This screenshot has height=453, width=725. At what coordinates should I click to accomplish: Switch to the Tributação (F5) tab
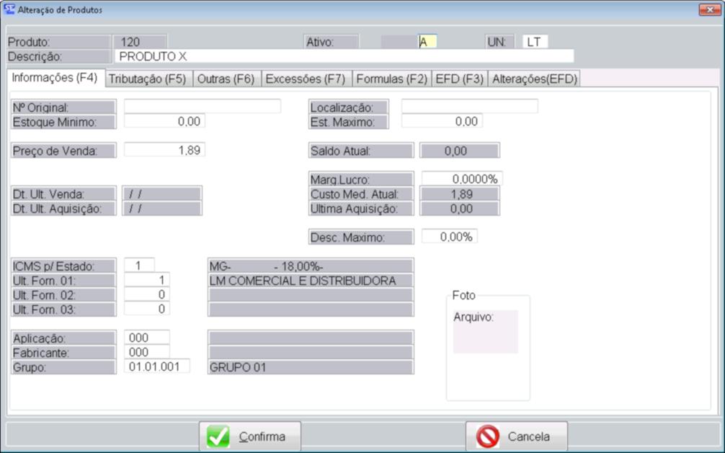click(x=148, y=79)
